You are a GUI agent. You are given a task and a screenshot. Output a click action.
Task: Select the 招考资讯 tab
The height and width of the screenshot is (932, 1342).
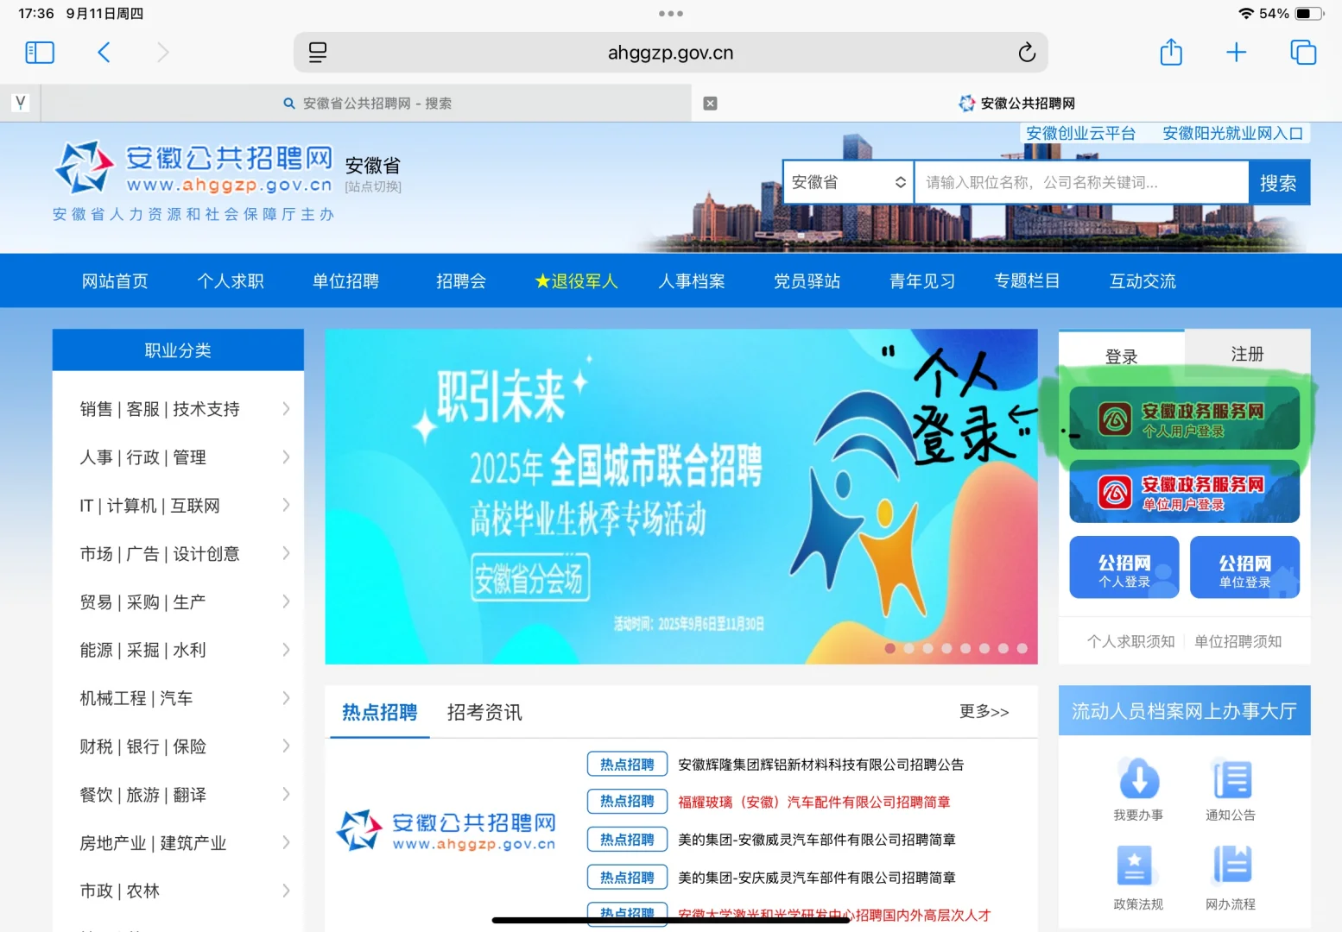[x=484, y=712]
